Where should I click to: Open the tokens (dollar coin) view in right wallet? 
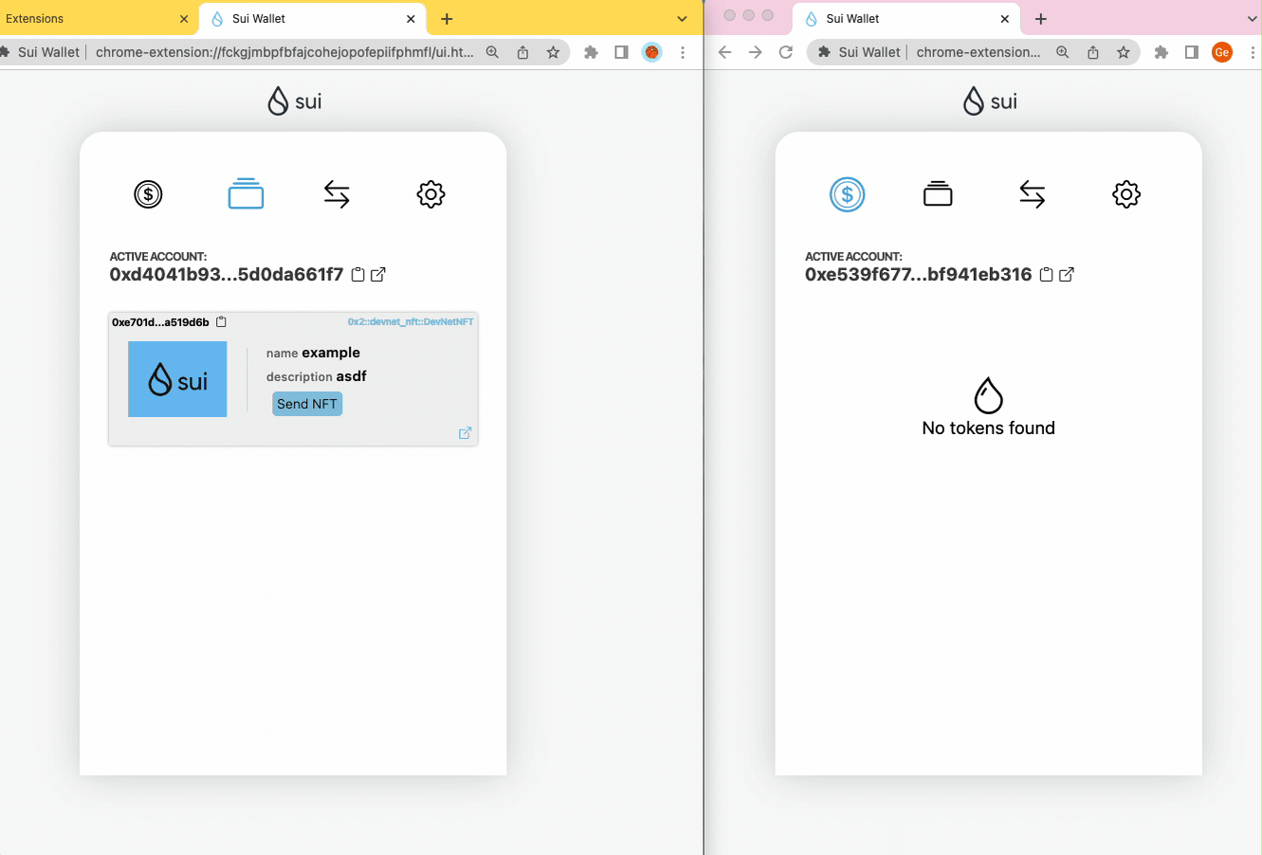click(847, 194)
